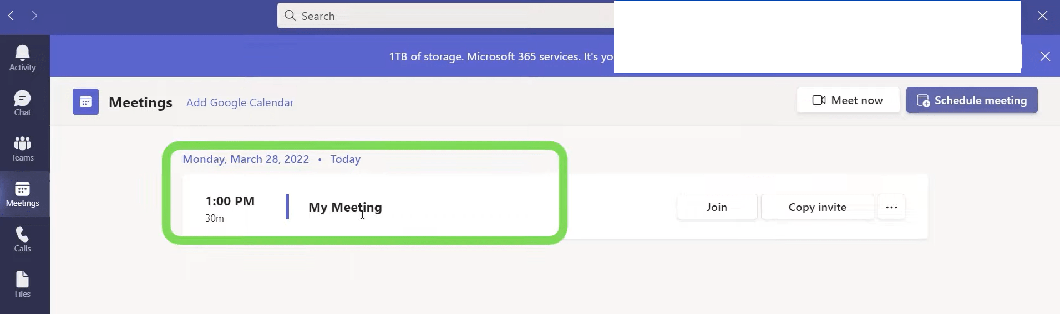This screenshot has width=1060, height=314.
Task: Click the 1:00 PM meeting time
Action: tap(230, 201)
